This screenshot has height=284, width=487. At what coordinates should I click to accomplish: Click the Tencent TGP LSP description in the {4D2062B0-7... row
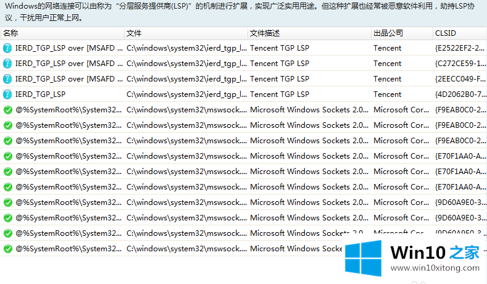[280, 94]
